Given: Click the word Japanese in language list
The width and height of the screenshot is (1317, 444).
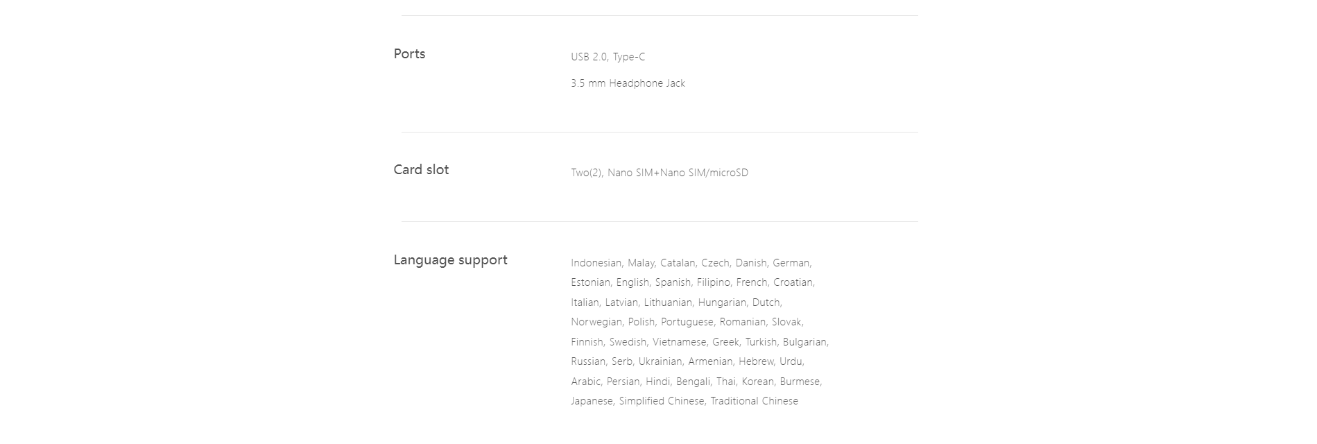Looking at the screenshot, I should pos(592,401).
